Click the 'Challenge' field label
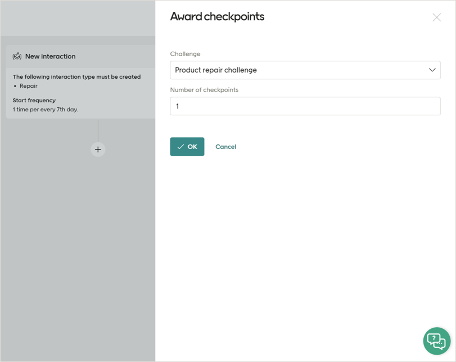 [185, 54]
